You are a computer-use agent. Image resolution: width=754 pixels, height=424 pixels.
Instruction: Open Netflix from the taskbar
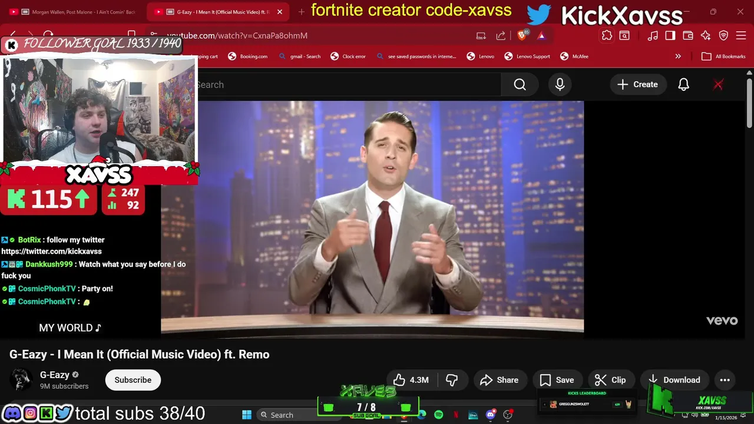(x=456, y=415)
